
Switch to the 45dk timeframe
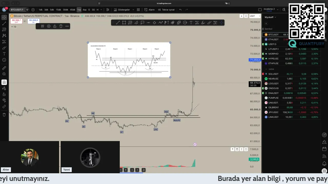(x=73, y=10)
